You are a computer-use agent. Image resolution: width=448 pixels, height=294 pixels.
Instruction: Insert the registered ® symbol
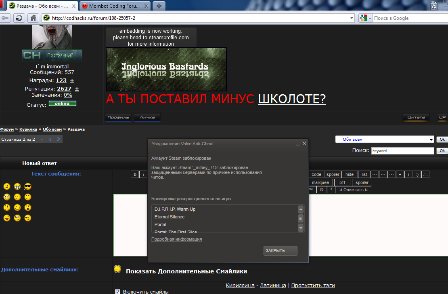point(322,190)
